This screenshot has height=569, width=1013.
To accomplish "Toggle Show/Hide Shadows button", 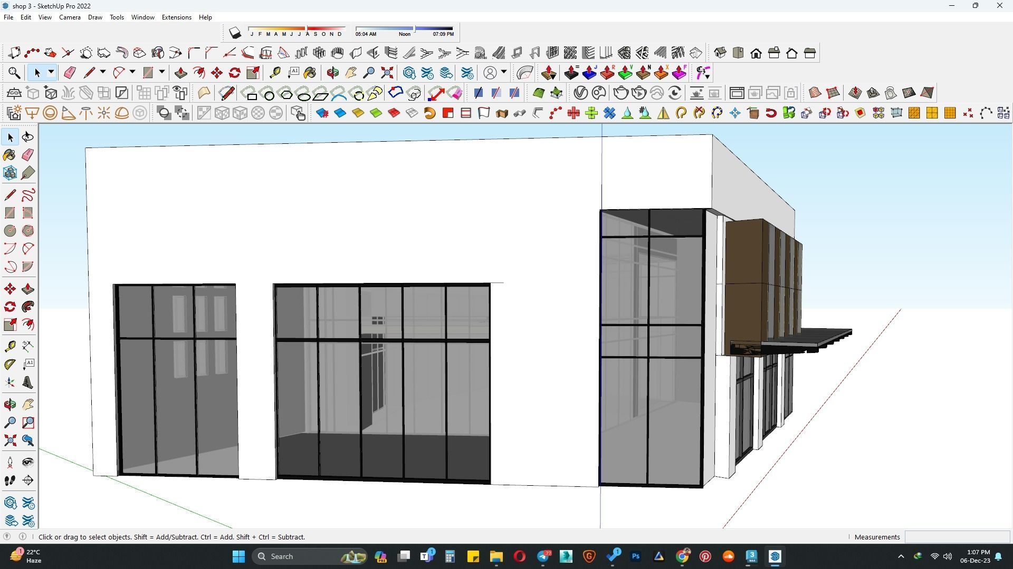I will pos(235,33).
